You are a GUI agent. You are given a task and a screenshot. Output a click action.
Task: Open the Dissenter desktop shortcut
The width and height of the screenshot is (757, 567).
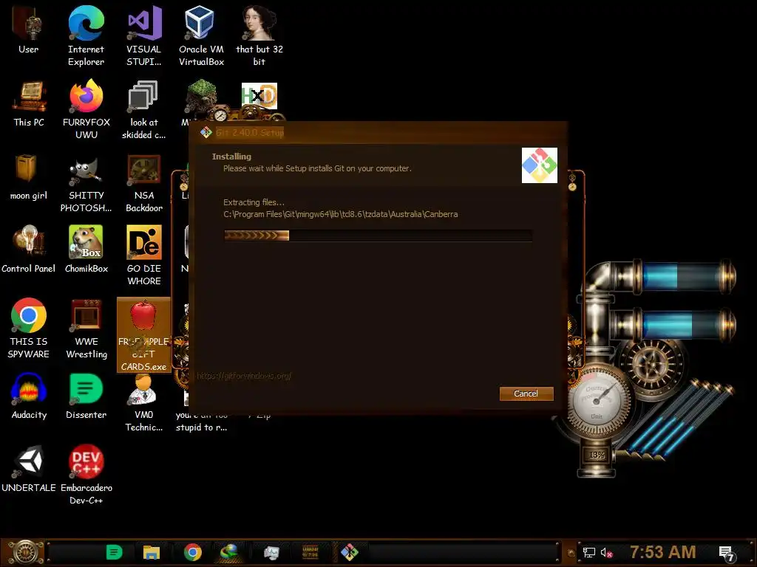[x=86, y=396]
